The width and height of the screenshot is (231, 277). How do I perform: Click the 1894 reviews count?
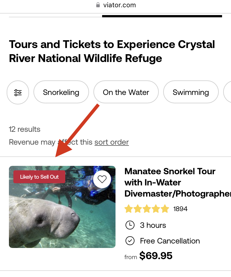pyautogui.click(x=180, y=209)
